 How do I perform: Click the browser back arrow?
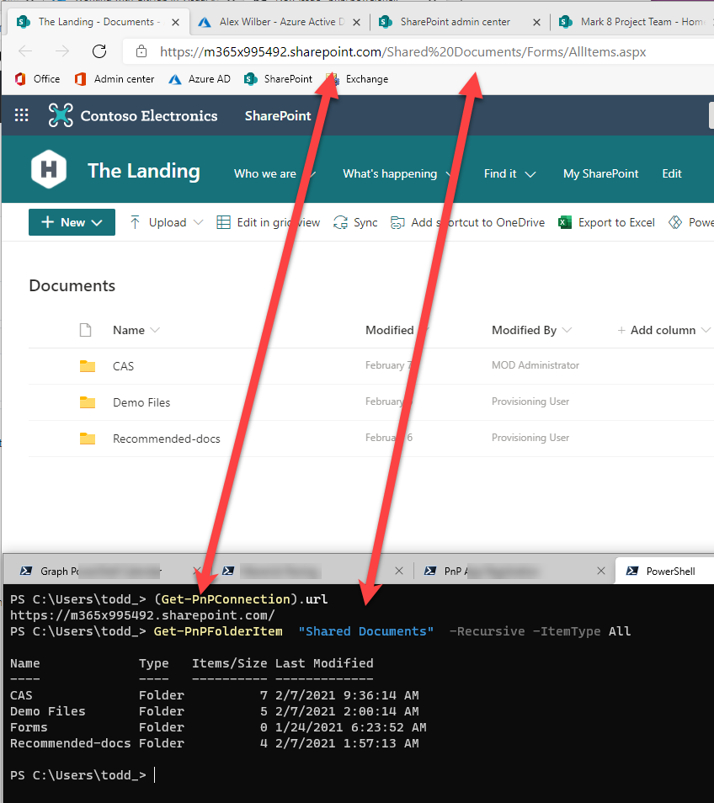click(25, 51)
